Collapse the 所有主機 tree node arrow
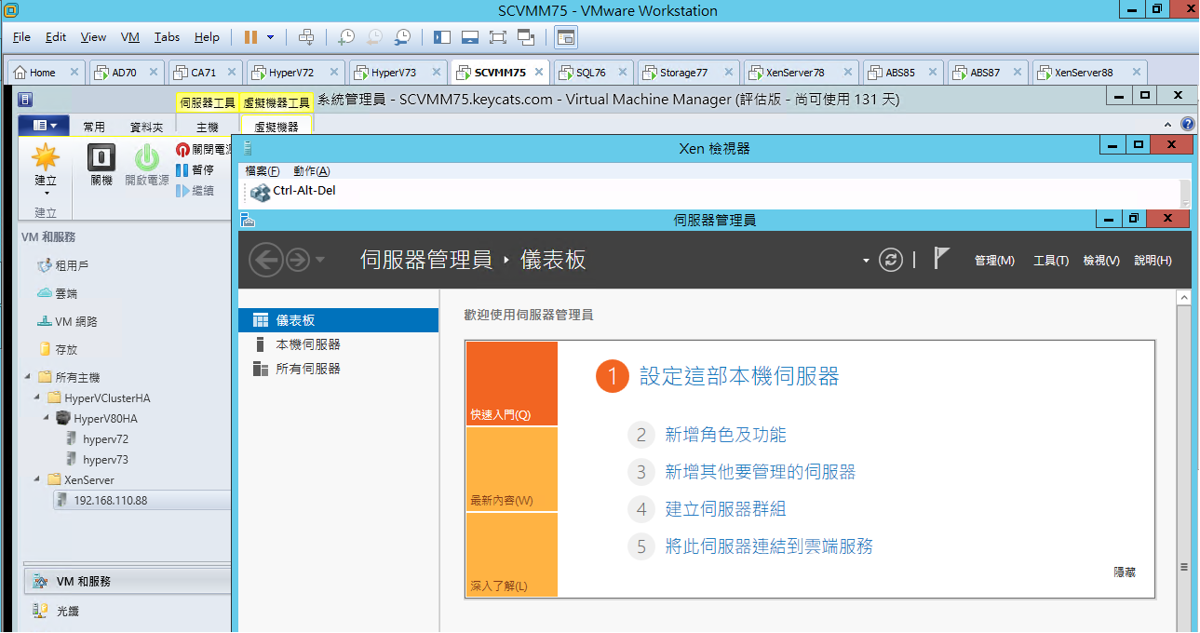This screenshot has height=633, width=1200. (27, 377)
